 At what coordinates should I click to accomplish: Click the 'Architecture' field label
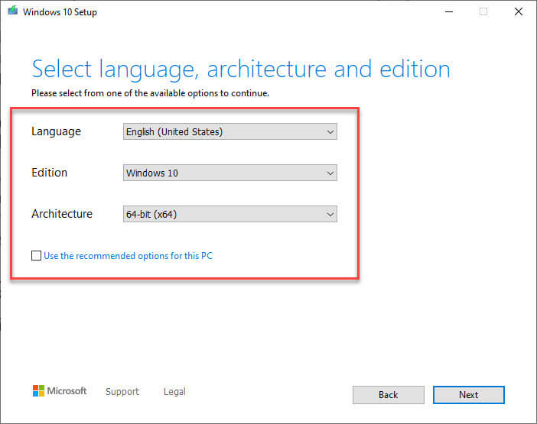click(x=62, y=214)
